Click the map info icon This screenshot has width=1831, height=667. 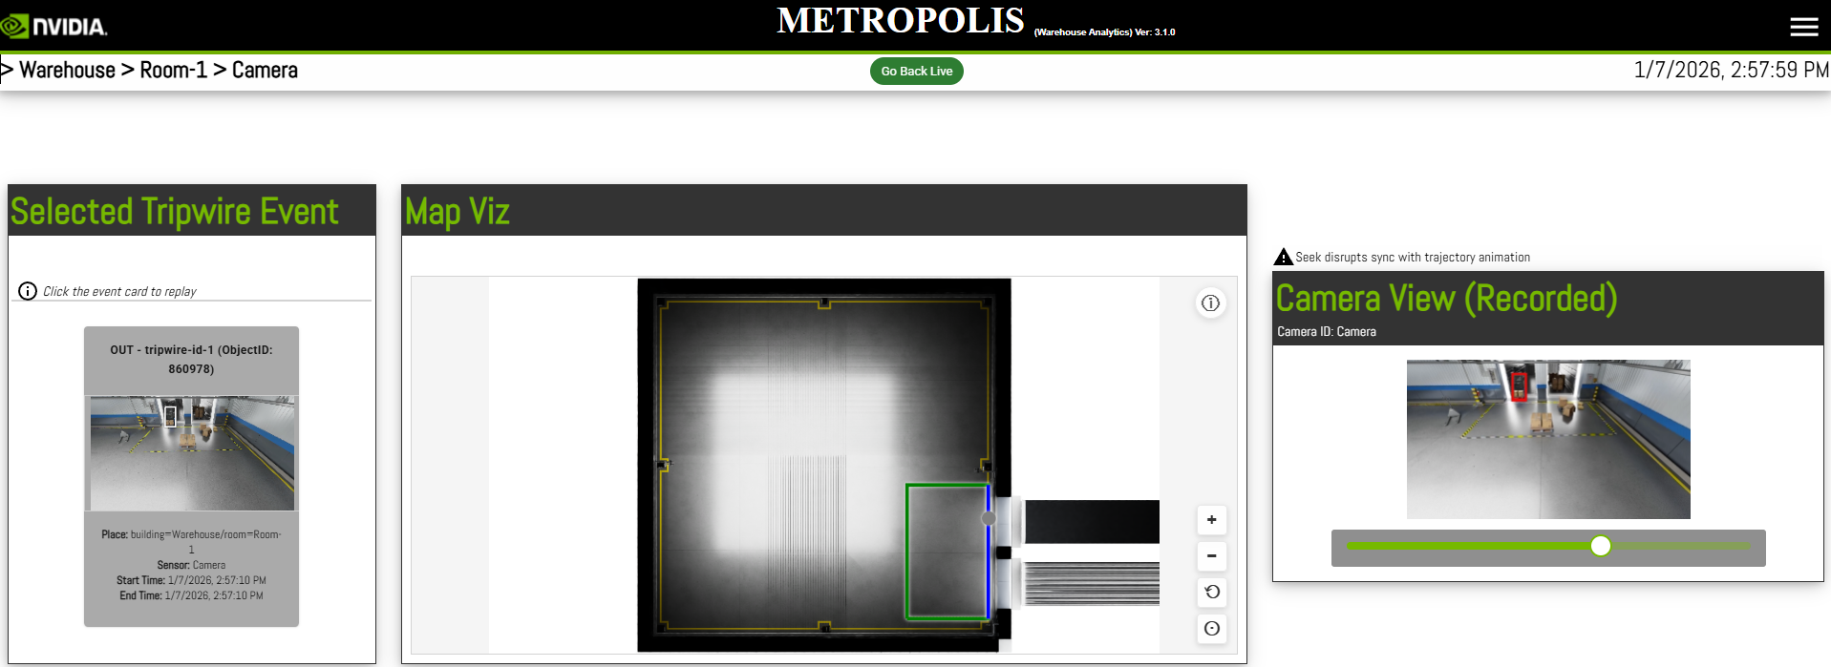(1210, 303)
